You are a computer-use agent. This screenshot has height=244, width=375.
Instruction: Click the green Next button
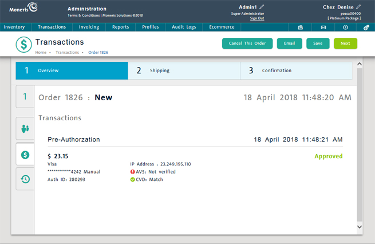click(x=345, y=44)
